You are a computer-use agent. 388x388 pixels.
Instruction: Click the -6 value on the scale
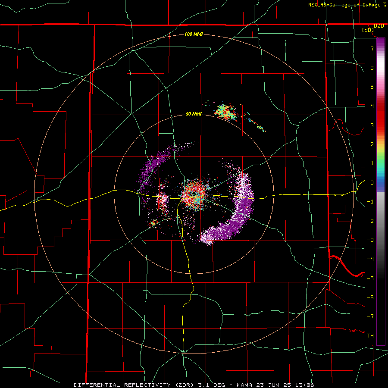point(370,297)
